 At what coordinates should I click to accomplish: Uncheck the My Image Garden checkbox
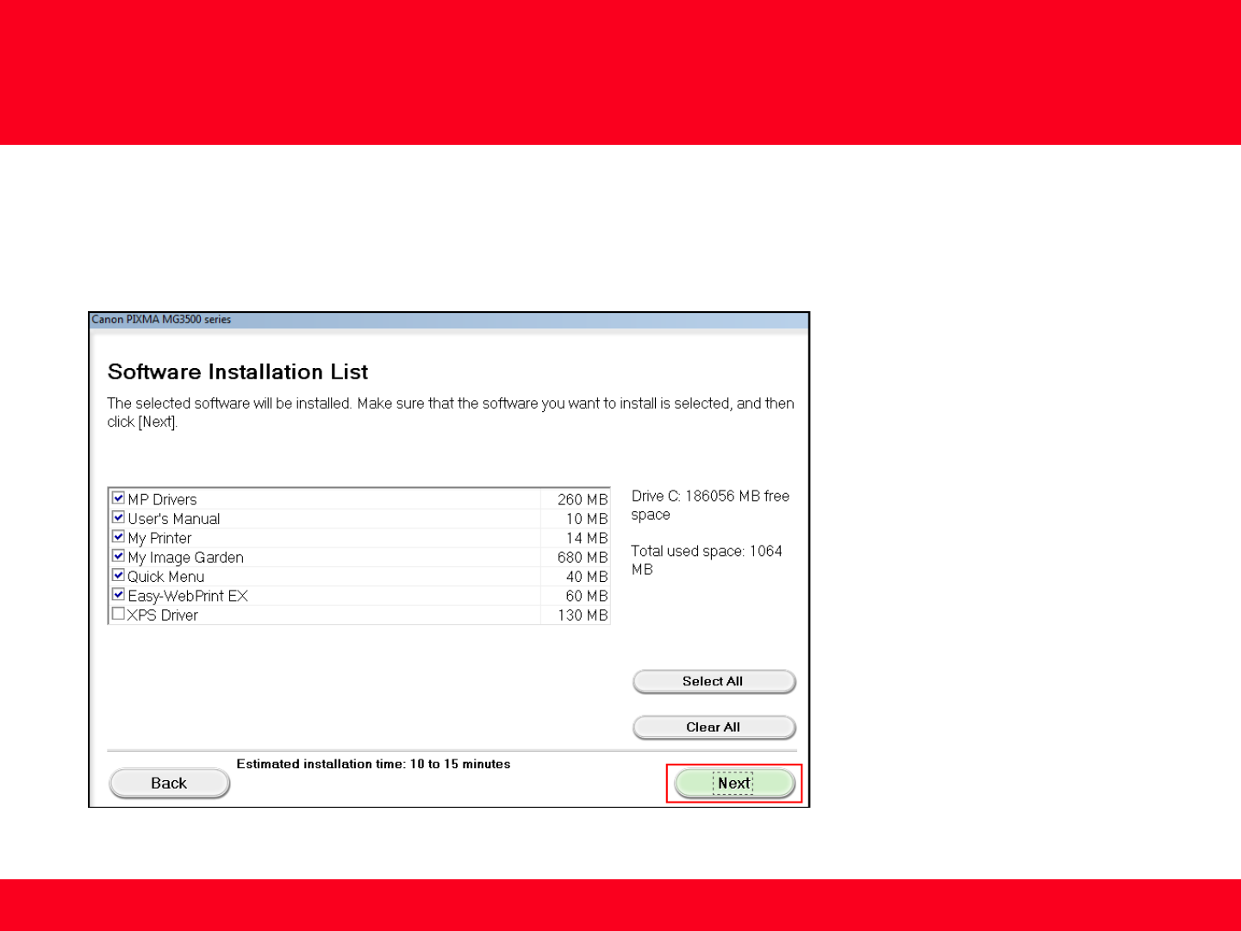(118, 556)
